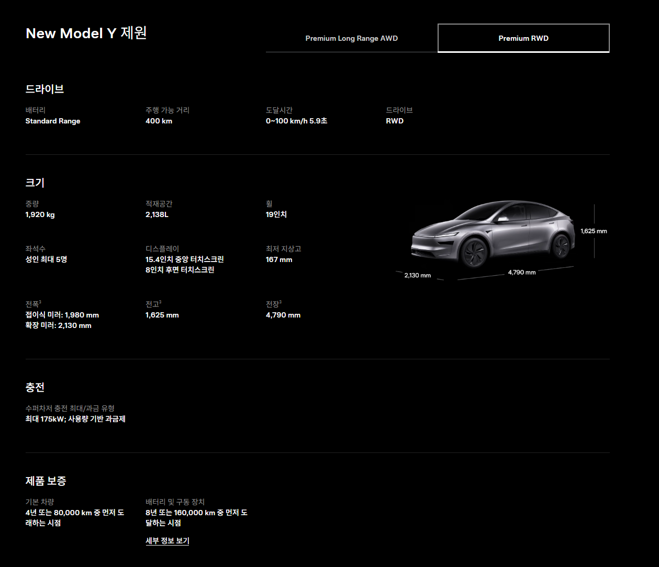Click the 전폭 label
The image size is (659, 567).
coord(32,304)
